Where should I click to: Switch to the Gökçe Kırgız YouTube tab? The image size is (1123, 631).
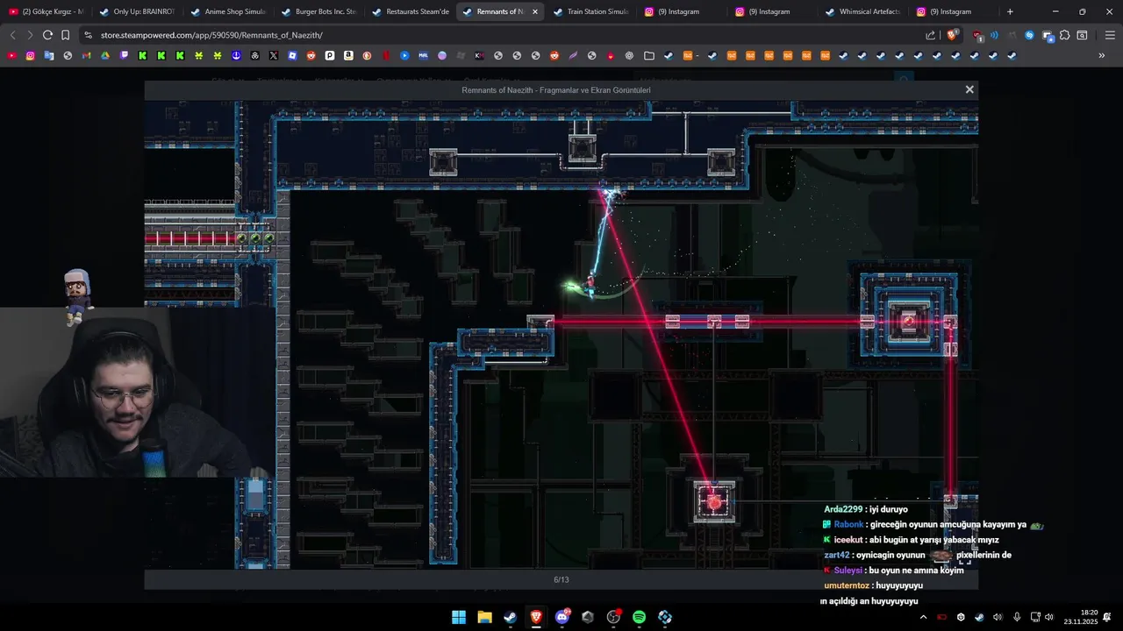[46, 11]
